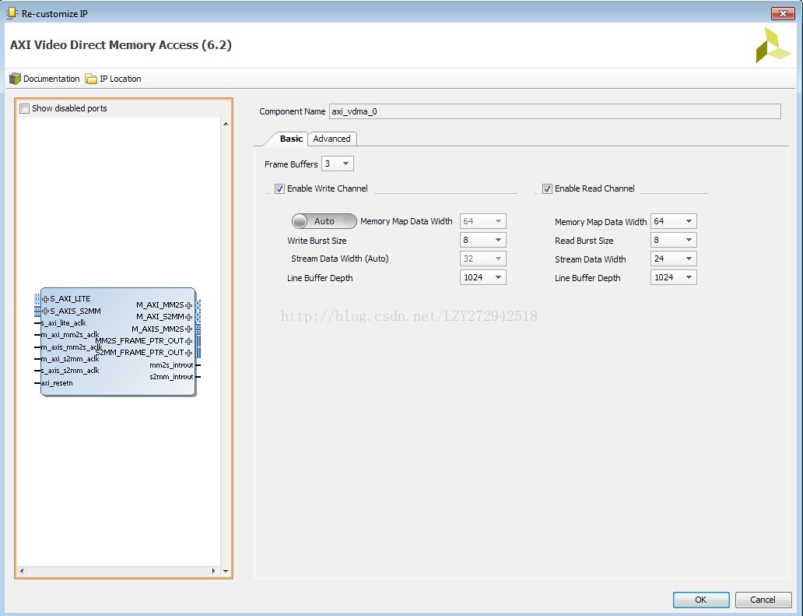Toggle Show disabled ports checkbox
This screenshot has width=803, height=616.
[x=24, y=109]
